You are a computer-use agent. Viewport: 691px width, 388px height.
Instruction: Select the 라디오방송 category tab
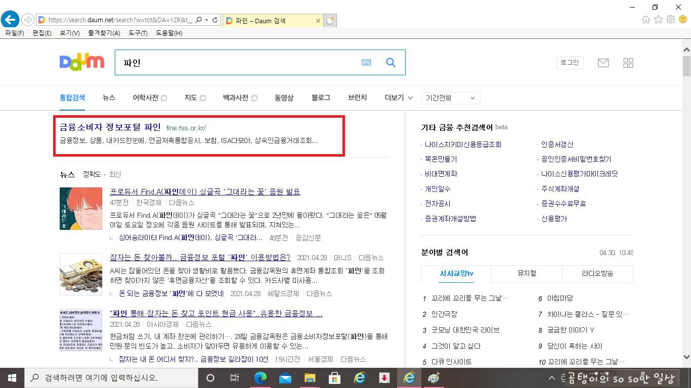(x=597, y=273)
